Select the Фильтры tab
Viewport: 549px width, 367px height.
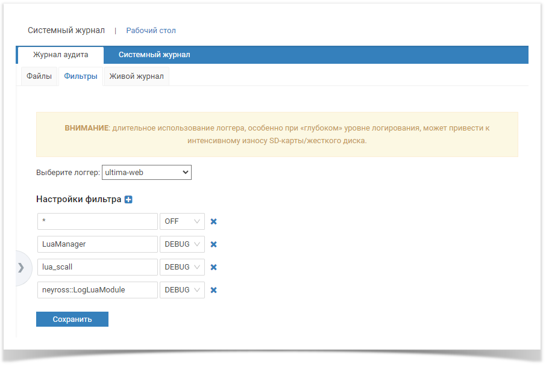81,76
